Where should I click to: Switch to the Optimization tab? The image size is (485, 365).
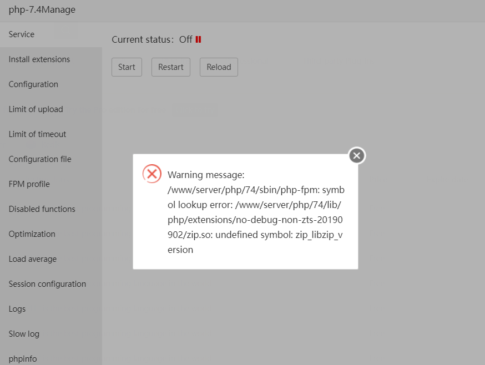(32, 234)
